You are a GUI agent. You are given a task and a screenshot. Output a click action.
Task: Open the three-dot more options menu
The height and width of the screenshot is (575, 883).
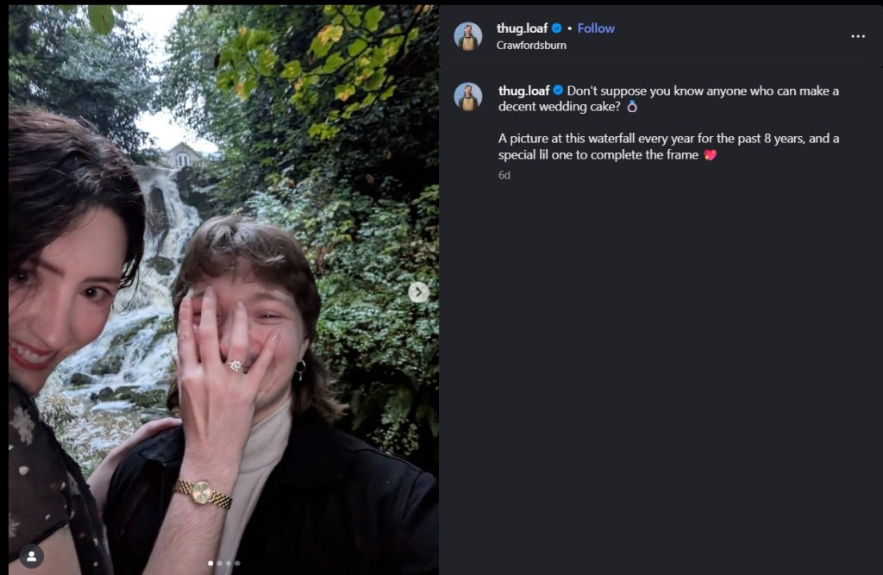[857, 36]
